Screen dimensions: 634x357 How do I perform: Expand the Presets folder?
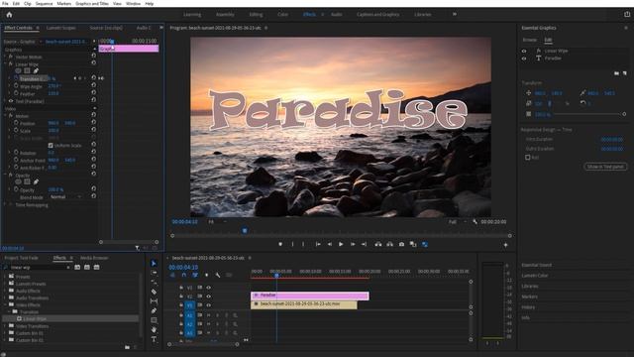[x=5, y=277]
